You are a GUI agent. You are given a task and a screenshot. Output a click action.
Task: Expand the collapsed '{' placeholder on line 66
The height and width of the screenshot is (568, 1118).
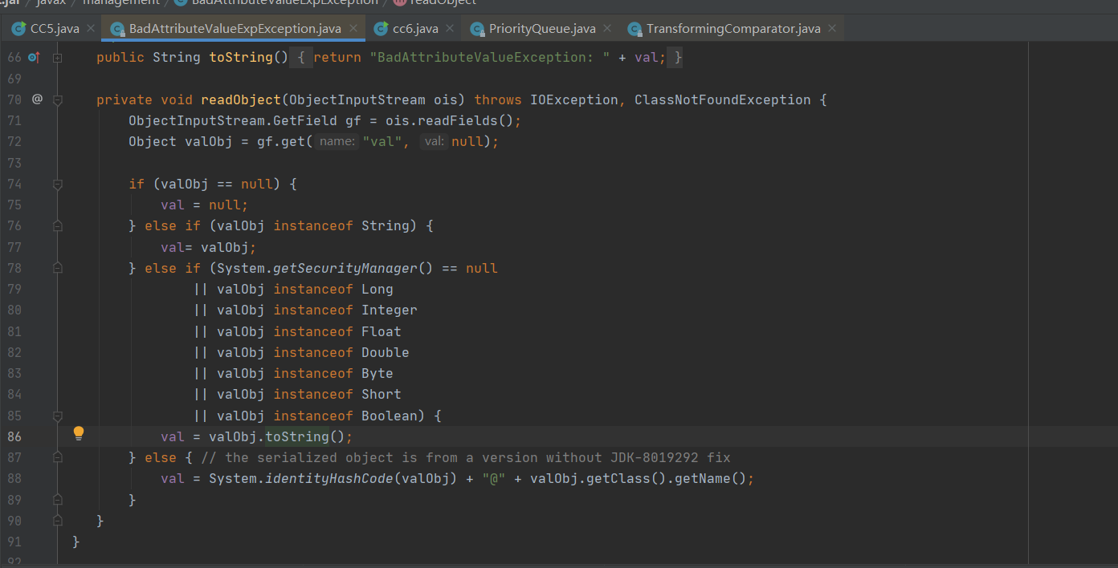pyautogui.click(x=300, y=58)
